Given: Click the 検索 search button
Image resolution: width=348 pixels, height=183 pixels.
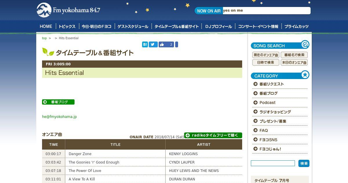Looking at the screenshot, I should pyautogui.click(x=304, y=163).
